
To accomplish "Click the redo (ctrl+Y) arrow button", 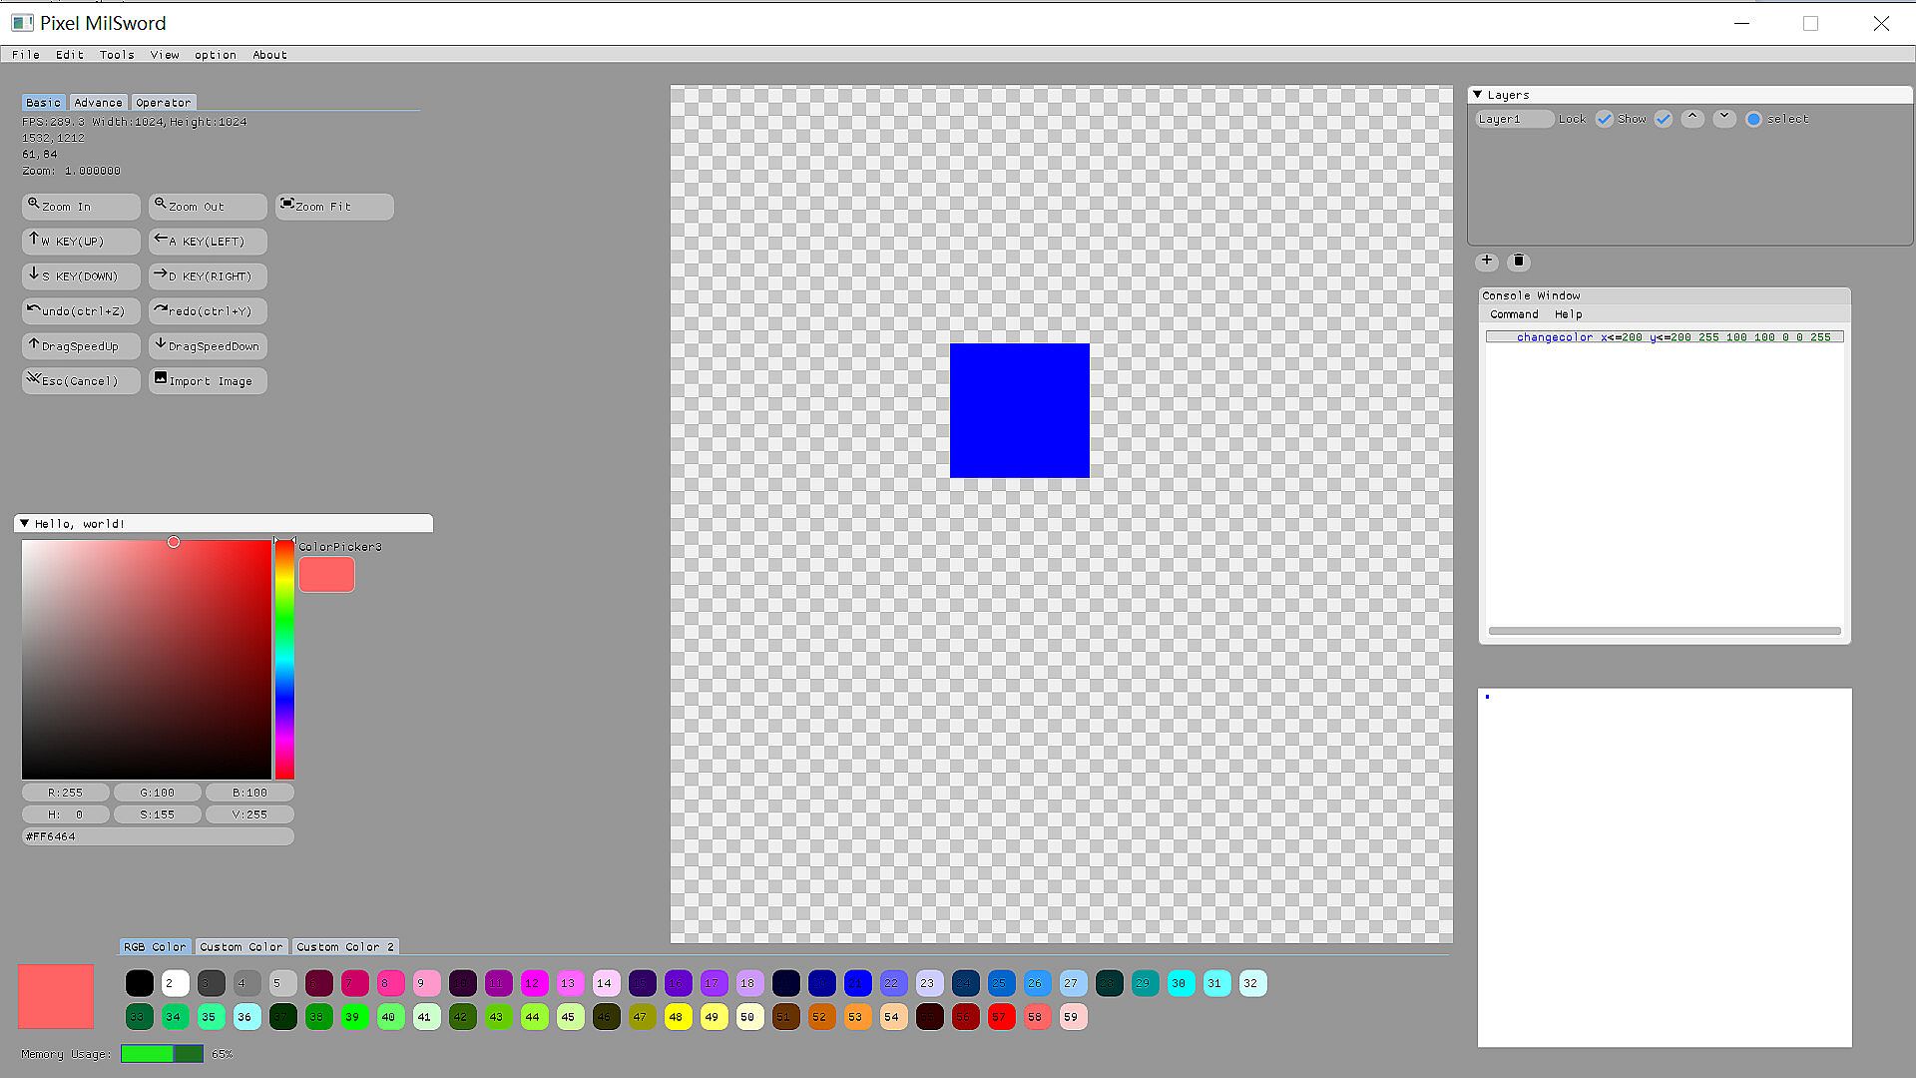I will coord(207,311).
